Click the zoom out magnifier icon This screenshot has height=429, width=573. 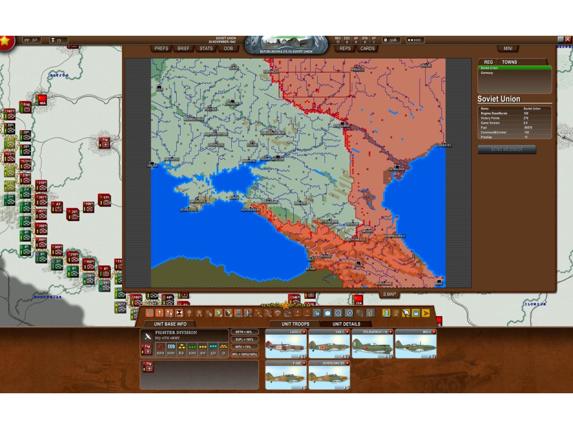tap(339, 313)
